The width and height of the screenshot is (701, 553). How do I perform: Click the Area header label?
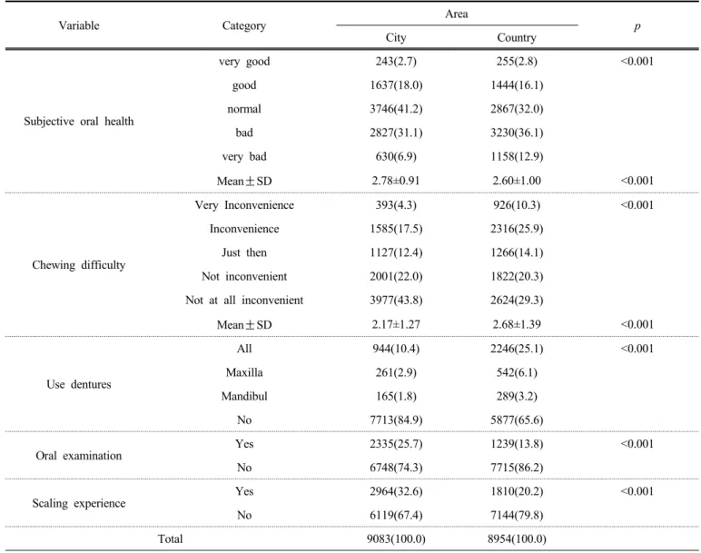(x=456, y=14)
